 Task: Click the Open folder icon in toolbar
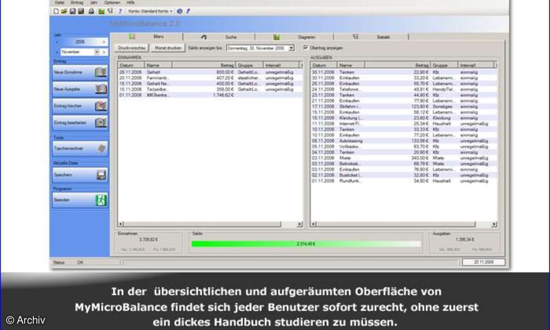pos(64,11)
